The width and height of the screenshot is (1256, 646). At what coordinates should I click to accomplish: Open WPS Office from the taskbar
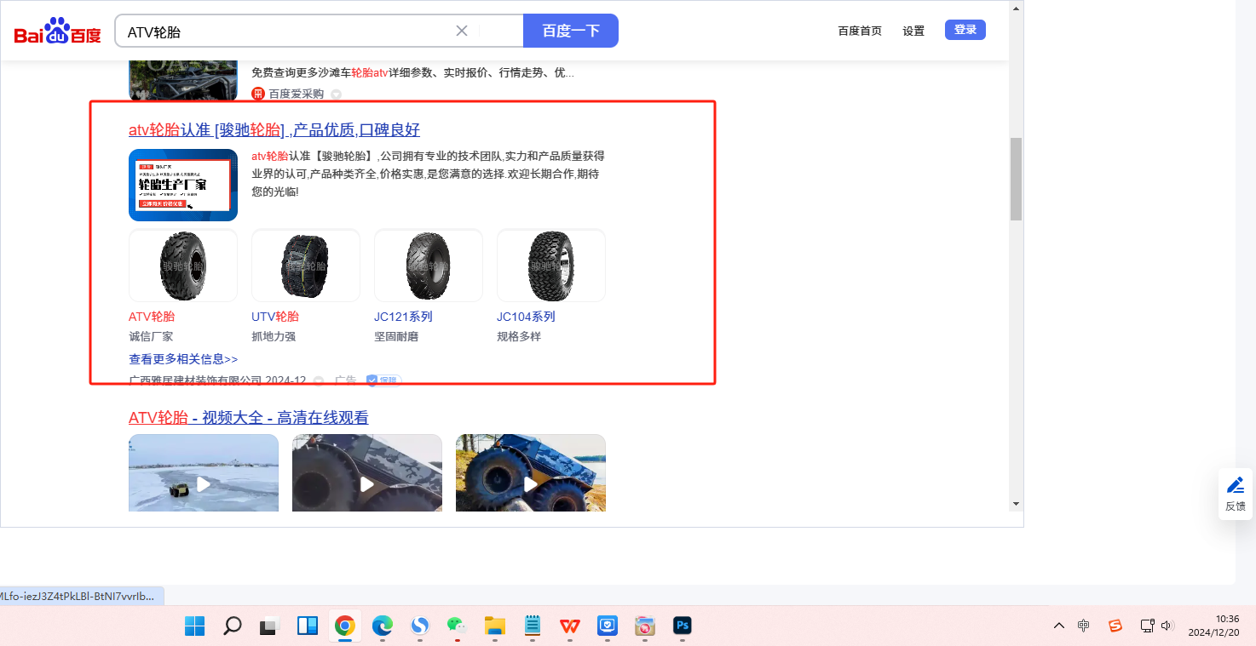click(570, 626)
